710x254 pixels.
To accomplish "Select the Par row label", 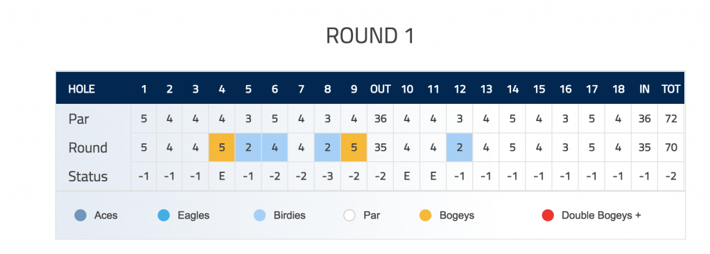I will click(79, 119).
